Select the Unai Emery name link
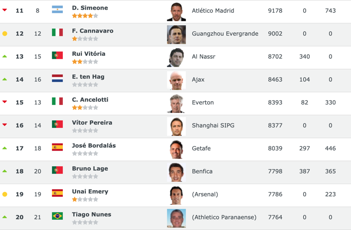The width and height of the screenshot is (351, 230). (x=90, y=191)
